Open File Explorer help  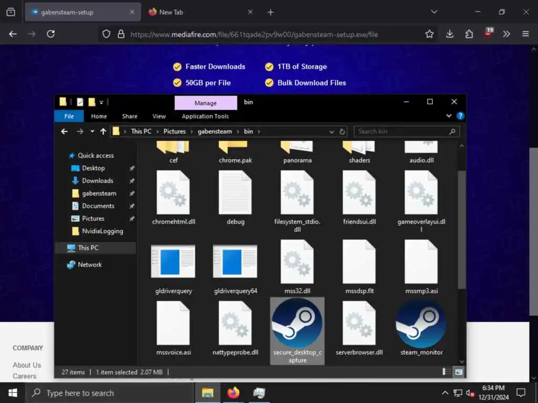tap(460, 116)
